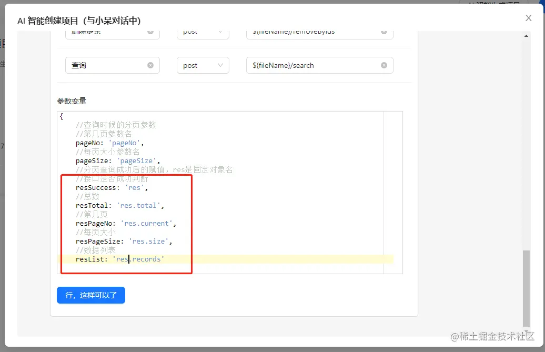Image resolution: width=545 pixels, height=352 pixels.
Task: Click the resPageSize: 'res.size' line
Action: [124, 242]
